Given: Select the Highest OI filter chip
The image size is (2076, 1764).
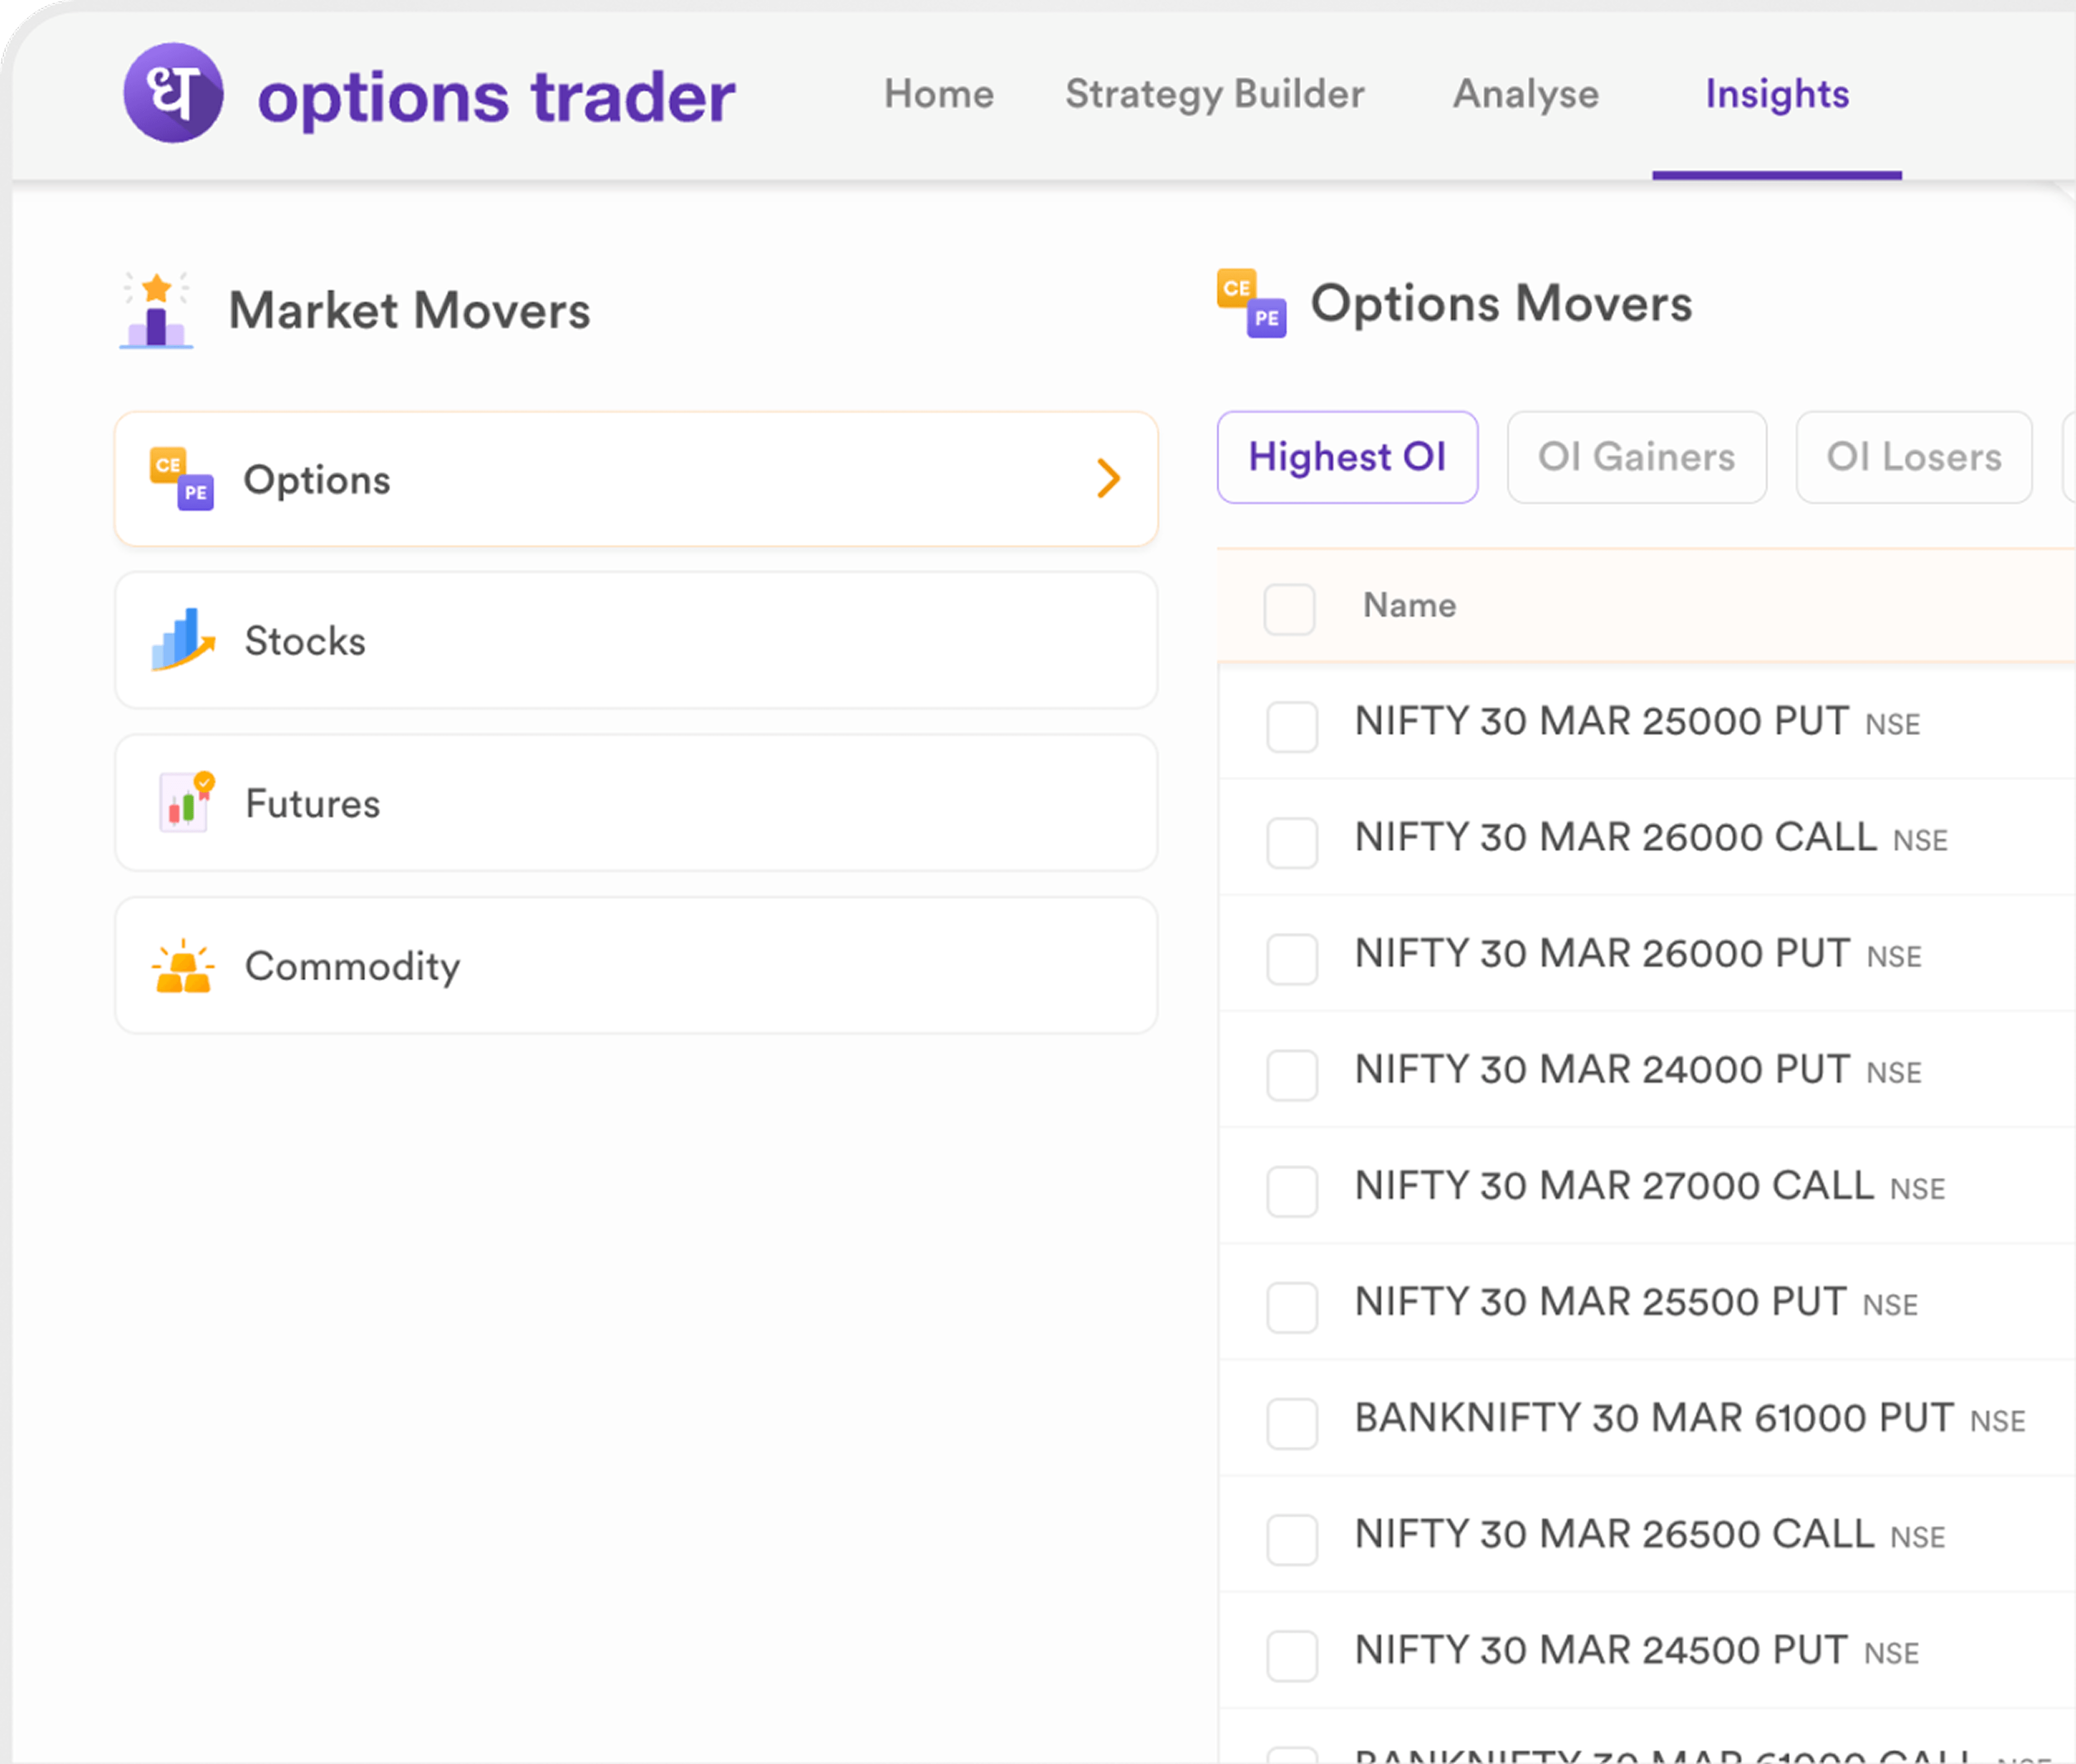Looking at the screenshot, I should click(x=1346, y=457).
